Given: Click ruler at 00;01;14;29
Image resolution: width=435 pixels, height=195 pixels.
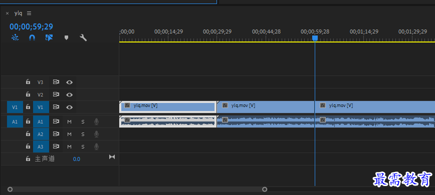Looking at the screenshot, I should point(364,32).
